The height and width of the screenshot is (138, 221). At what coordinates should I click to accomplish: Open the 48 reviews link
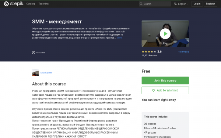click(x=183, y=52)
